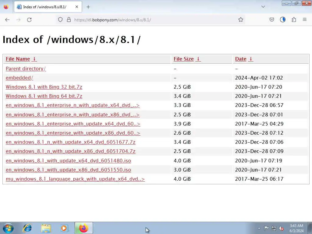Image resolution: width=312 pixels, height=234 pixels.
Task: Open the Windows Start menu
Action: (8, 228)
